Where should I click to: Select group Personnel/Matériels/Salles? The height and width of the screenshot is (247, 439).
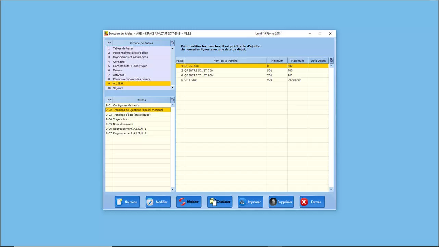point(138,53)
